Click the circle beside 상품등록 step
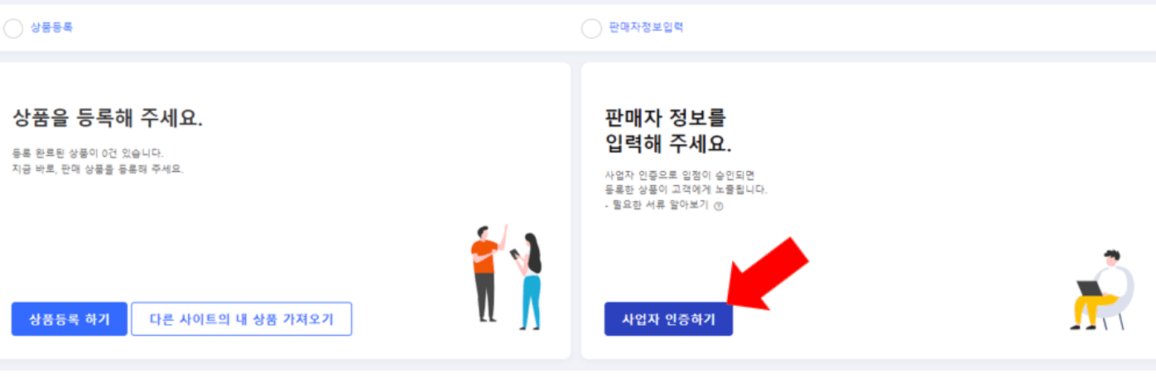Viewport: 1156px width, 377px height. (x=13, y=28)
